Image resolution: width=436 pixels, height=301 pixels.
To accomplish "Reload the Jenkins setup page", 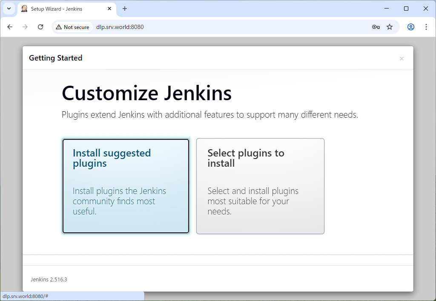I will [40, 27].
